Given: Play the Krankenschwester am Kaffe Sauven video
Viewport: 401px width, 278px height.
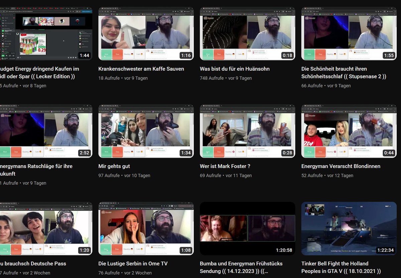Looking at the screenshot, I should 146,33.
